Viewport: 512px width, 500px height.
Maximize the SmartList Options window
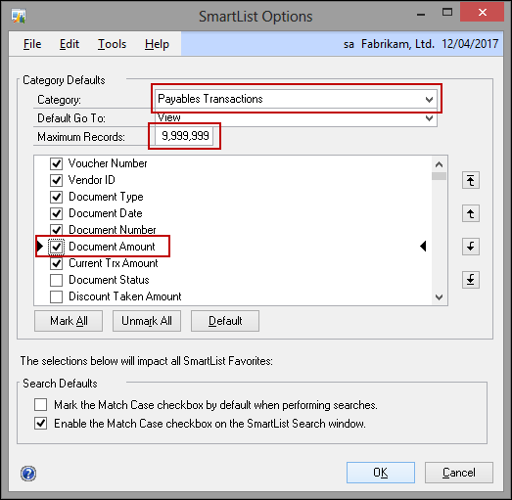tap(447, 13)
